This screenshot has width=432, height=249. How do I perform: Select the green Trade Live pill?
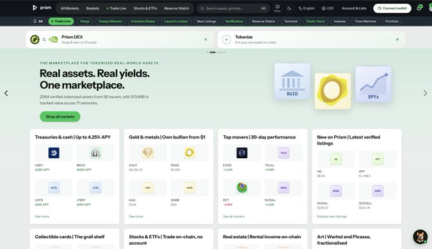tap(61, 21)
